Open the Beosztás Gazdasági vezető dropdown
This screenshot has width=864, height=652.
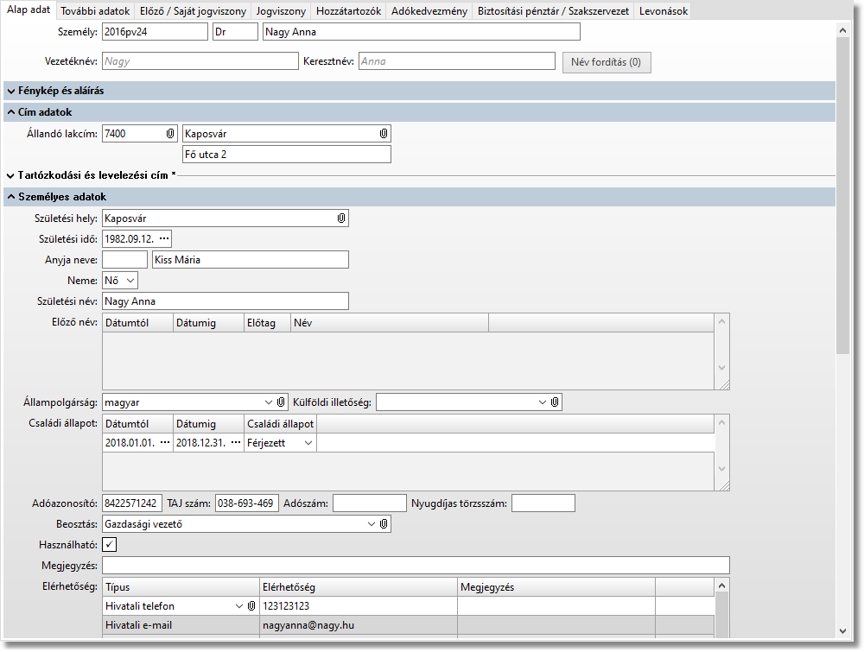pyautogui.click(x=372, y=523)
